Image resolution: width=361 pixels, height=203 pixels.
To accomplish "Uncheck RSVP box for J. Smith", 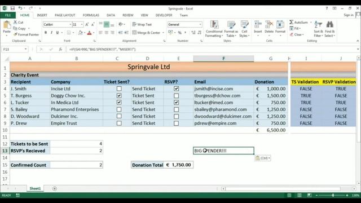I will coord(177,89).
